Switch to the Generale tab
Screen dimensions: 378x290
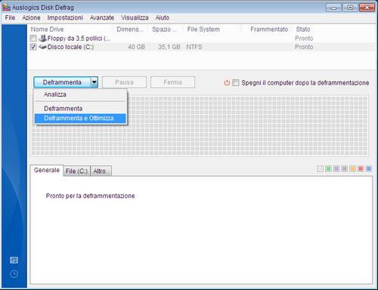tap(47, 170)
